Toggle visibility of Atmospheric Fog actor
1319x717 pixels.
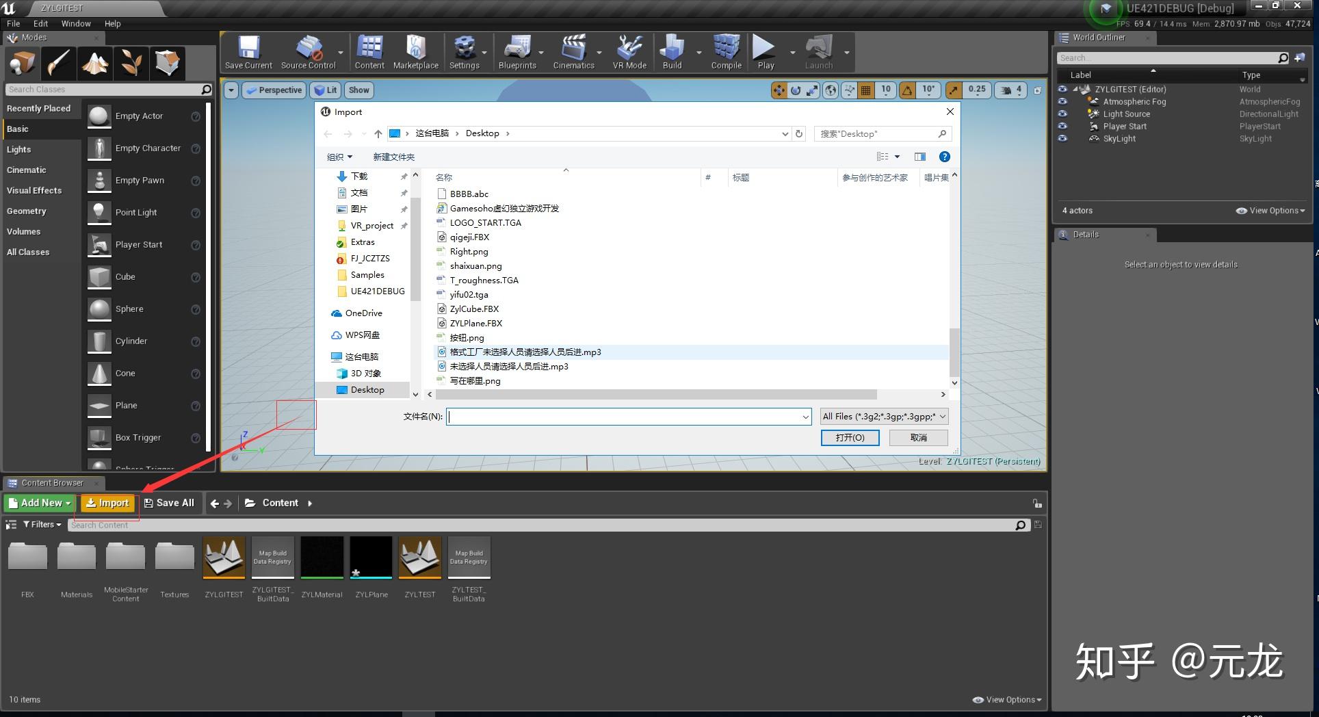(x=1062, y=101)
